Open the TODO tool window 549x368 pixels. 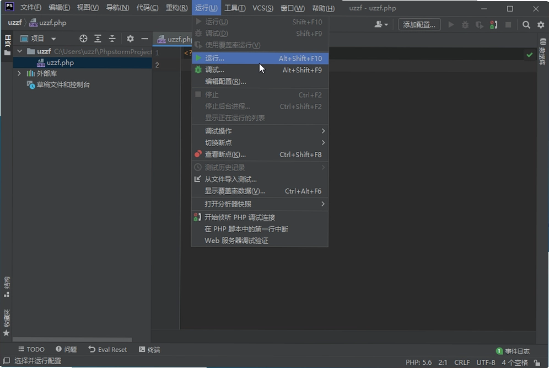tap(31, 349)
